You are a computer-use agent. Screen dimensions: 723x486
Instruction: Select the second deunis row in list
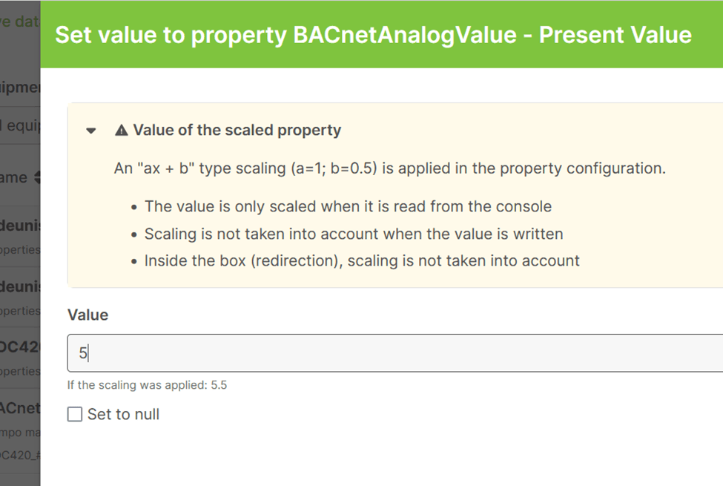20,286
